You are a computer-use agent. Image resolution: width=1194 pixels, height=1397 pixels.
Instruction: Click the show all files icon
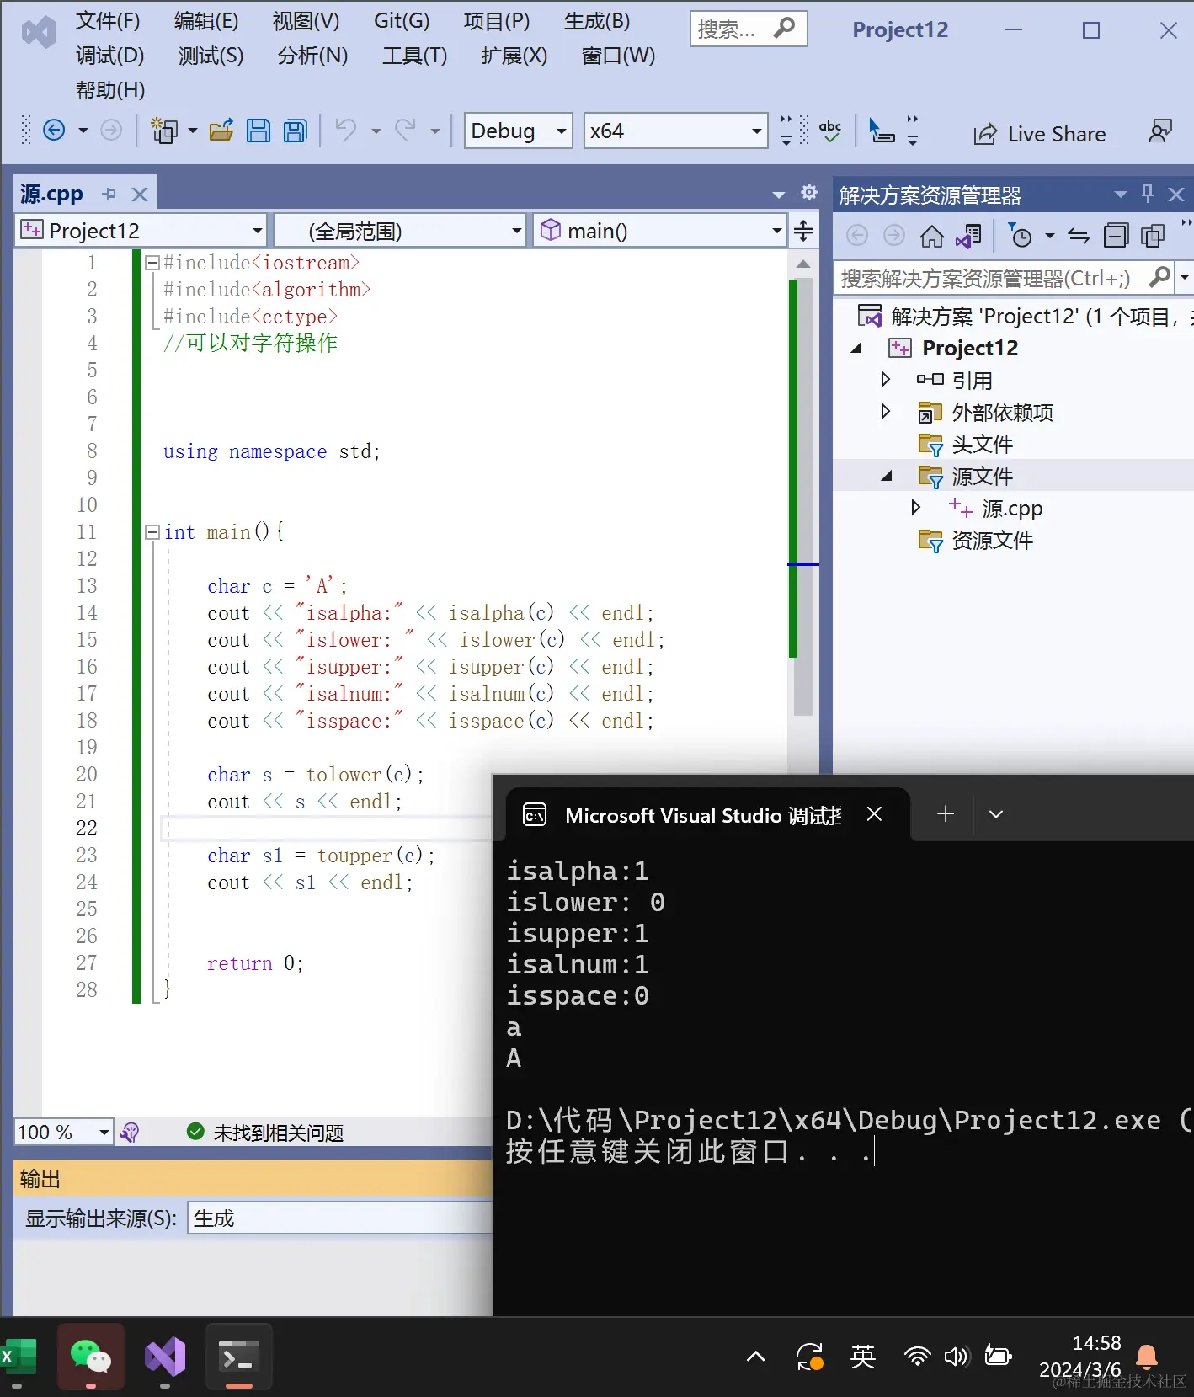pos(1153,236)
